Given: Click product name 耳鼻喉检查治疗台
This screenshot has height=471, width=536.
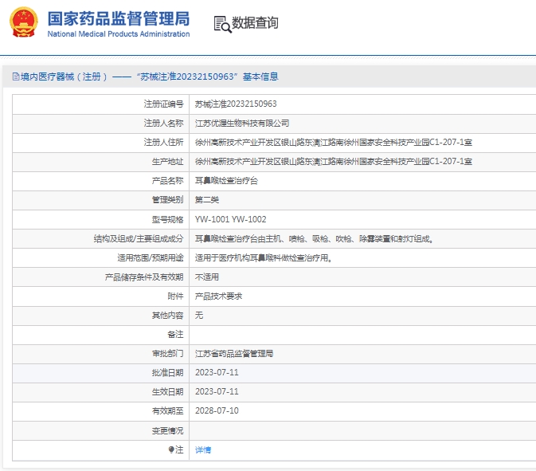Looking at the screenshot, I should tap(226, 181).
